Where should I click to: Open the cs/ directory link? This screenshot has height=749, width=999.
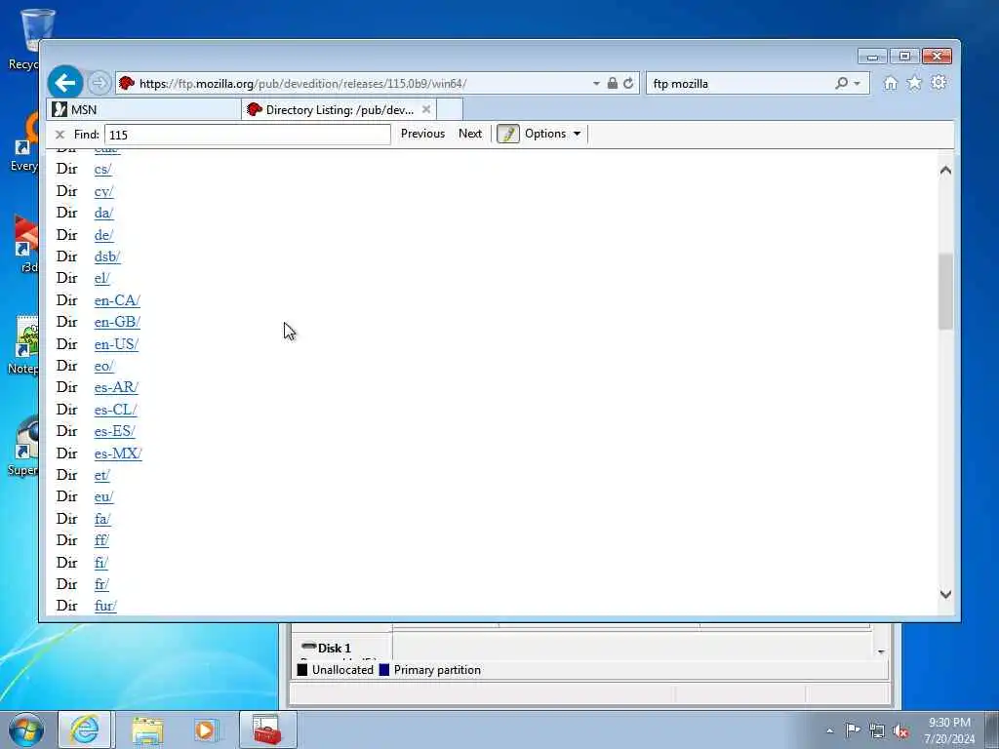point(102,169)
